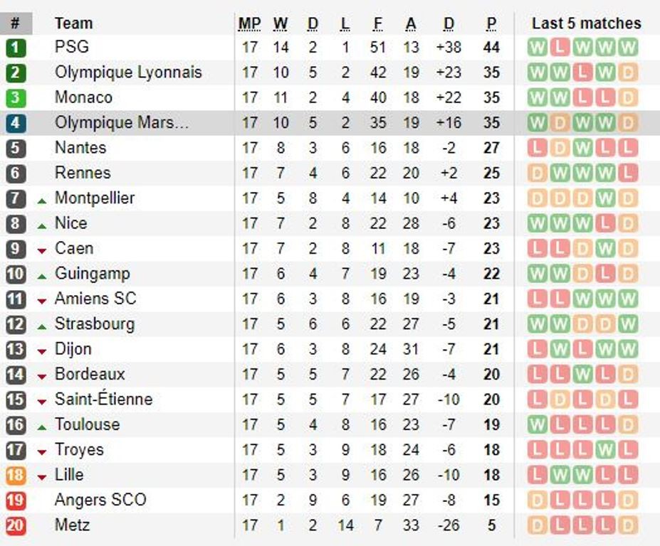
Task: Click the loss badge in Olympique Lyonnais' row
Action: click(x=583, y=73)
